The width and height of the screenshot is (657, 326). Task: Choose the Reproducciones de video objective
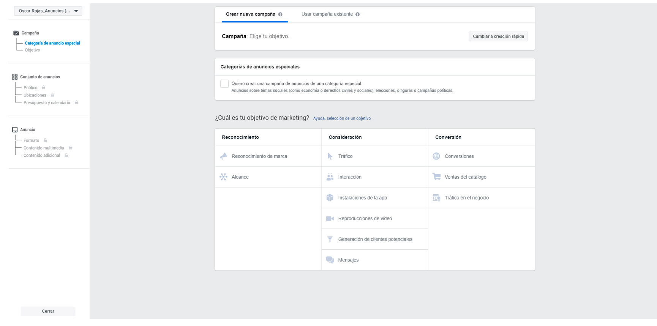click(375, 219)
